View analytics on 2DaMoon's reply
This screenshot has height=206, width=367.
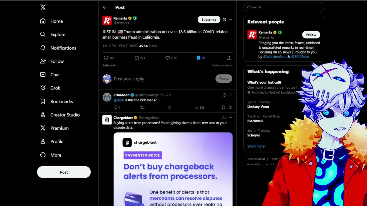tap(199, 108)
